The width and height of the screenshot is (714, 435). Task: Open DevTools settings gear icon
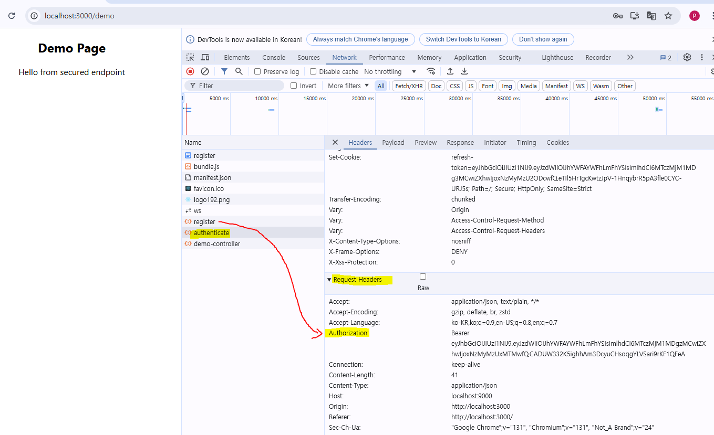point(687,58)
